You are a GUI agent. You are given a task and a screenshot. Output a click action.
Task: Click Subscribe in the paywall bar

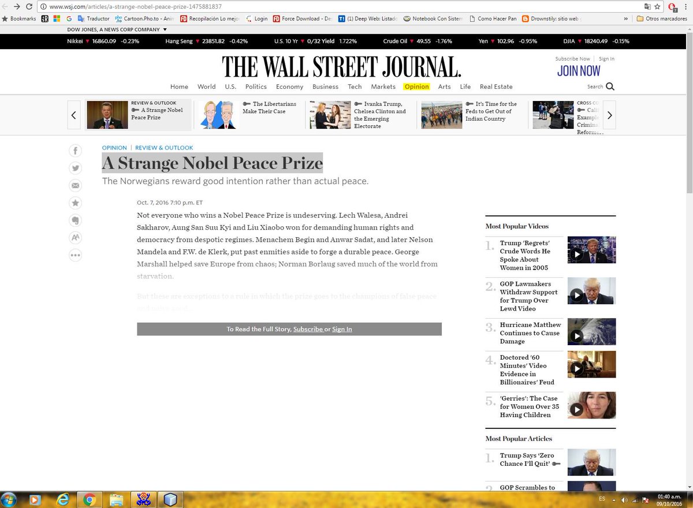tap(308, 329)
